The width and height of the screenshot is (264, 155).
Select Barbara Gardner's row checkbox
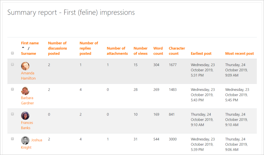[12, 89]
